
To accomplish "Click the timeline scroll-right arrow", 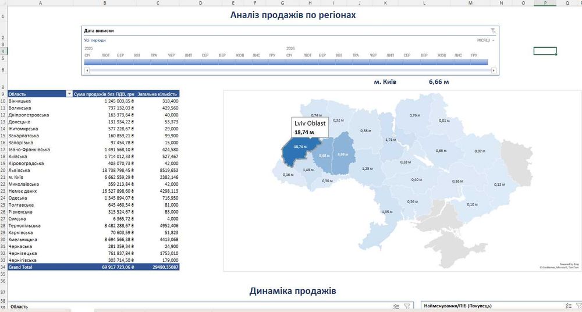I will (x=494, y=70).
